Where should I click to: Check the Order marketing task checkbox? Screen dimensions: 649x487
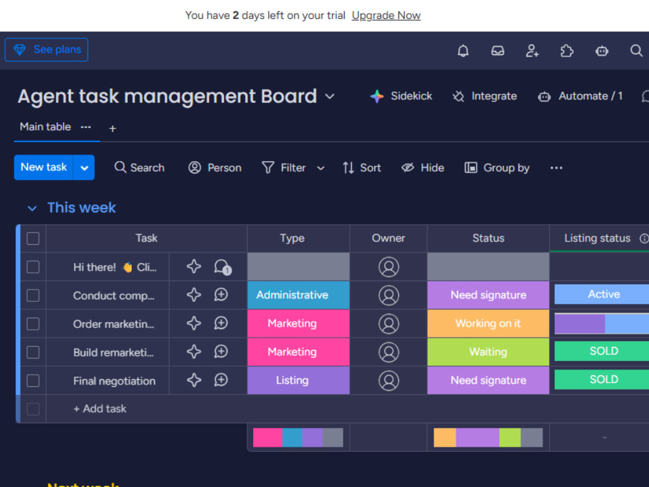click(x=33, y=324)
